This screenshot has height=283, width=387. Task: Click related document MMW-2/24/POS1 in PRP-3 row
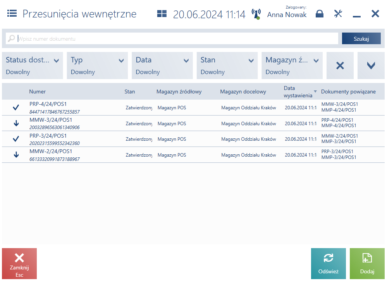click(x=340, y=136)
